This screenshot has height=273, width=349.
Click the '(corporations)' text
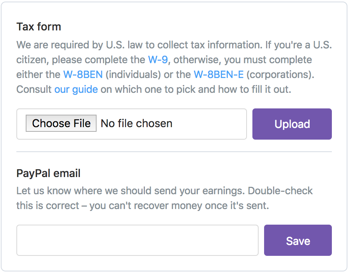280,74
